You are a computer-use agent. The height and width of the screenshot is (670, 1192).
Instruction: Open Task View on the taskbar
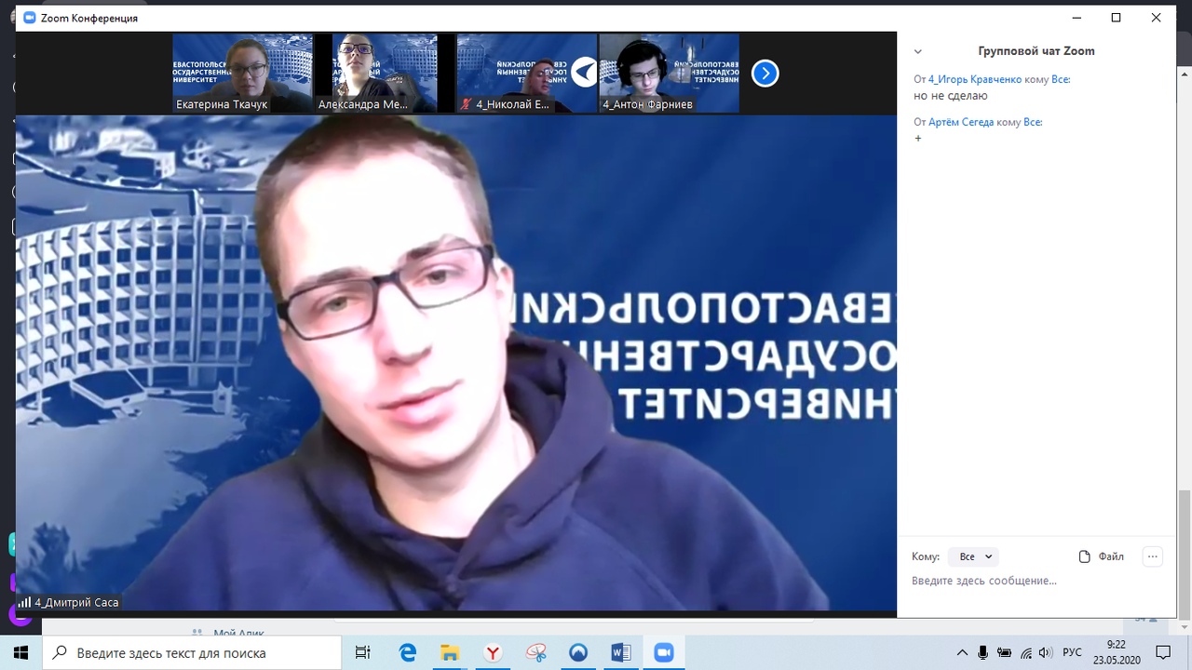coord(363,652)
